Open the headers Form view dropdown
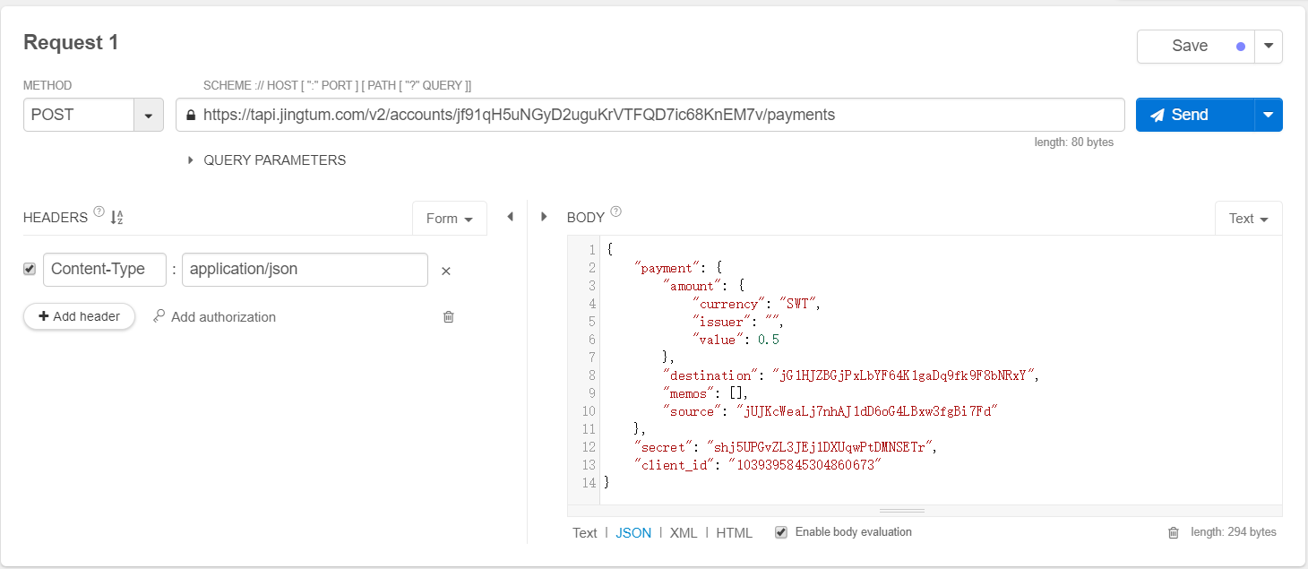 (x=450, y=218)
